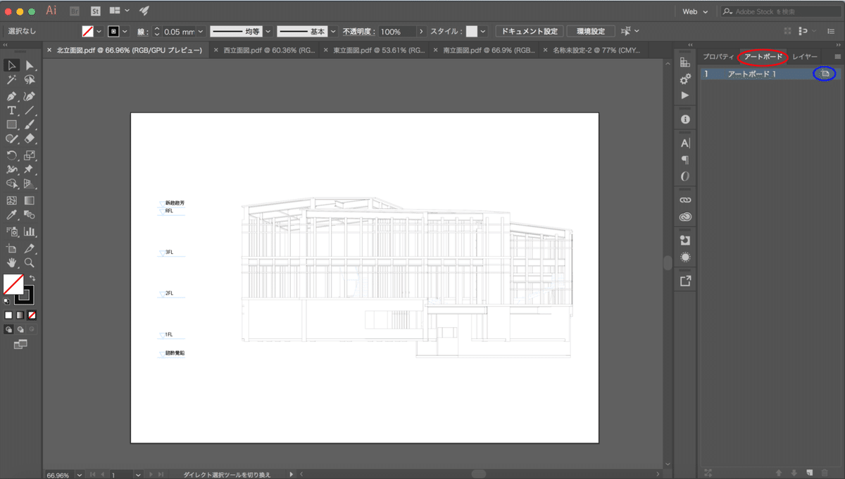Set paint mode to Color
The width and height of the screenshot is (845, 479).
[8, 315]
